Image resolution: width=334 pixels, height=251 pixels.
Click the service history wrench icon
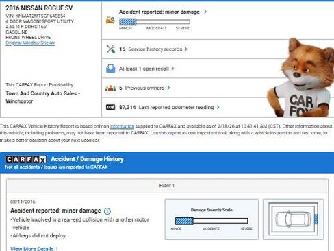[111, 49]
